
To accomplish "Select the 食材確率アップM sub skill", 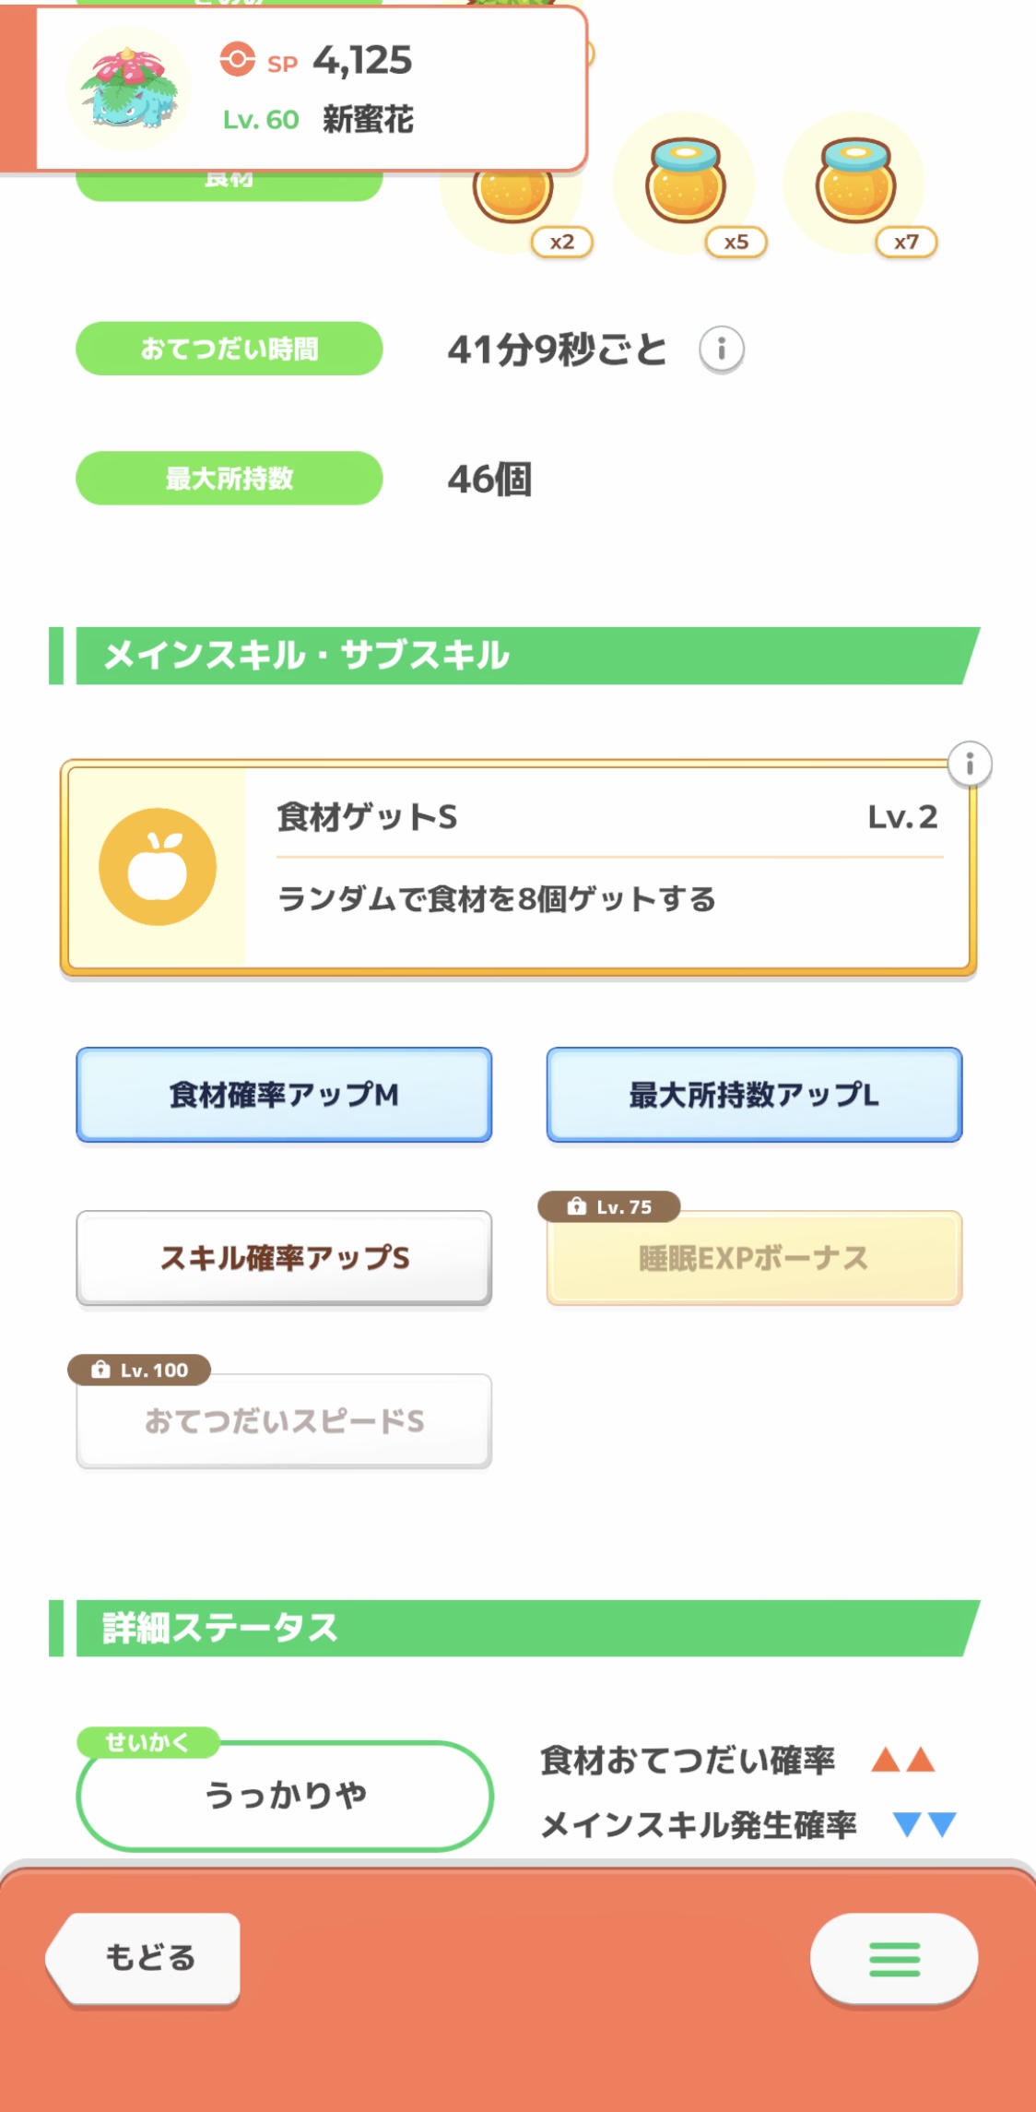I will coord(284,1095).
